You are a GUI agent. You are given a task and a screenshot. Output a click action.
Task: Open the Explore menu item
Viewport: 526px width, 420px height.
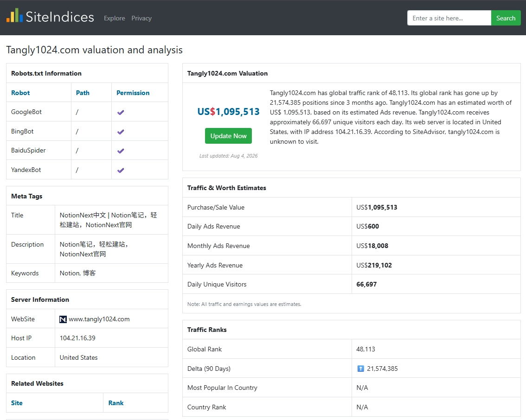(x=115, y=18)
